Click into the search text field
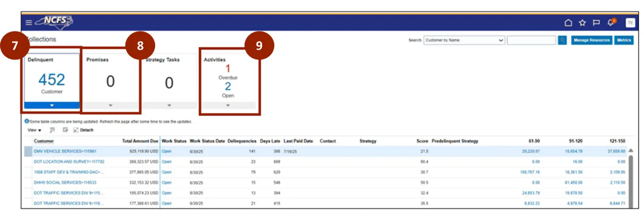The width and height of the screenshot is (644, 212). click(x=531, y=40)
